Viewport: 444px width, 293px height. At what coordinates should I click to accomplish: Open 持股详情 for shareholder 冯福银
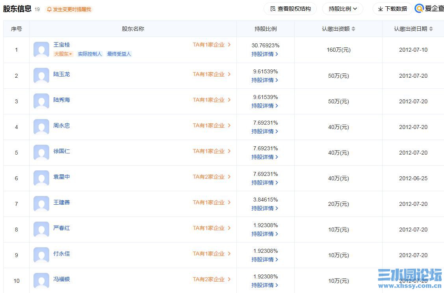click(x=264, y=285)
